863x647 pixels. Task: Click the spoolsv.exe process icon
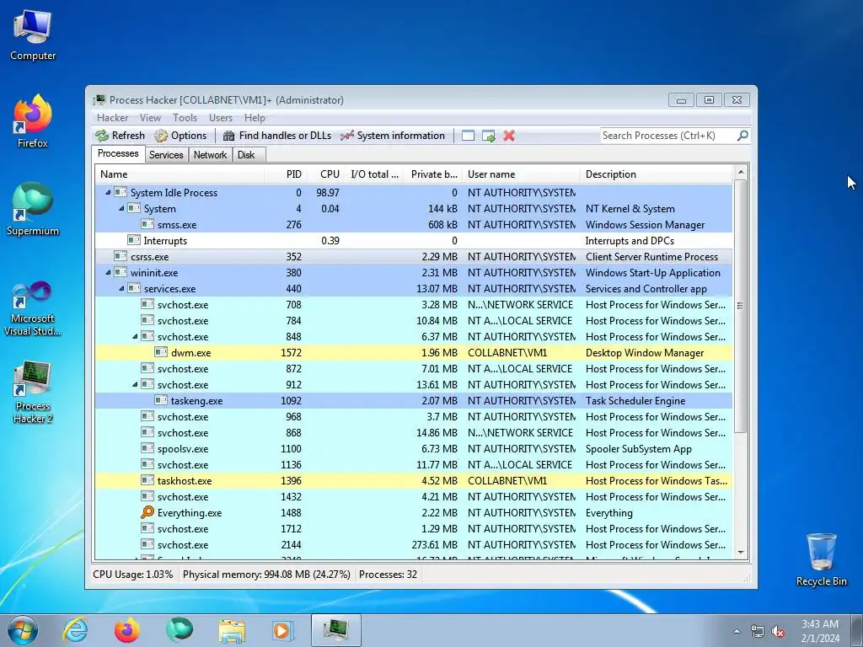[147, 448]
